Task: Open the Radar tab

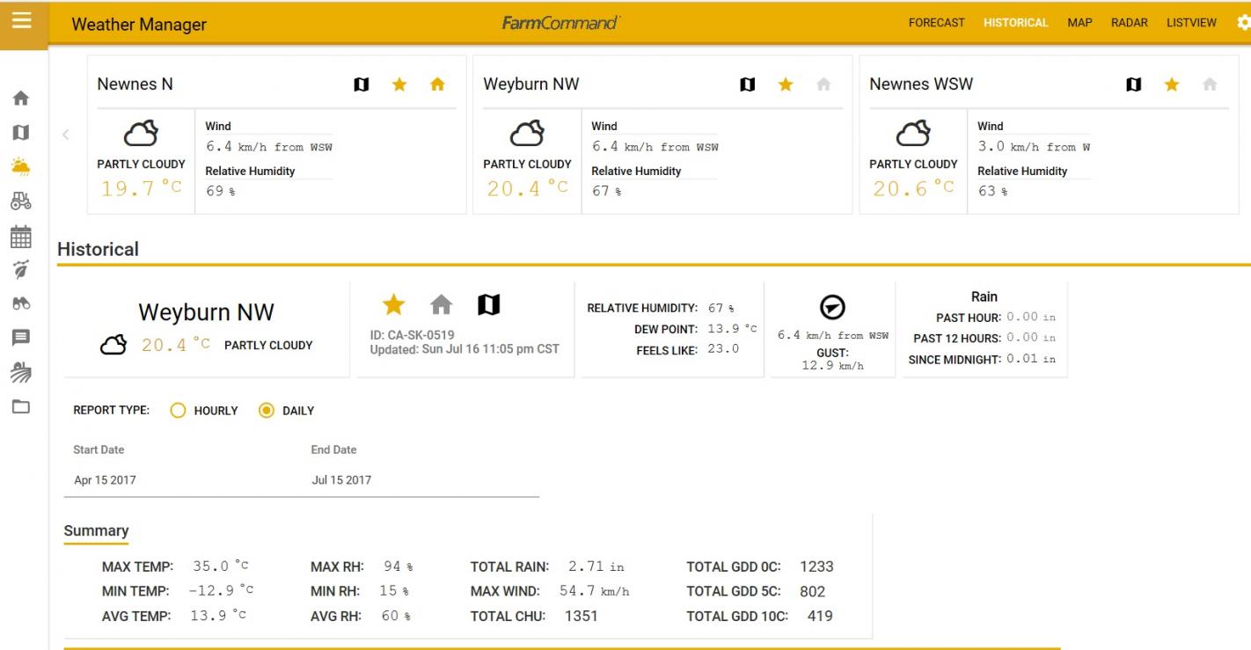Action: [x=1129, y=23]
